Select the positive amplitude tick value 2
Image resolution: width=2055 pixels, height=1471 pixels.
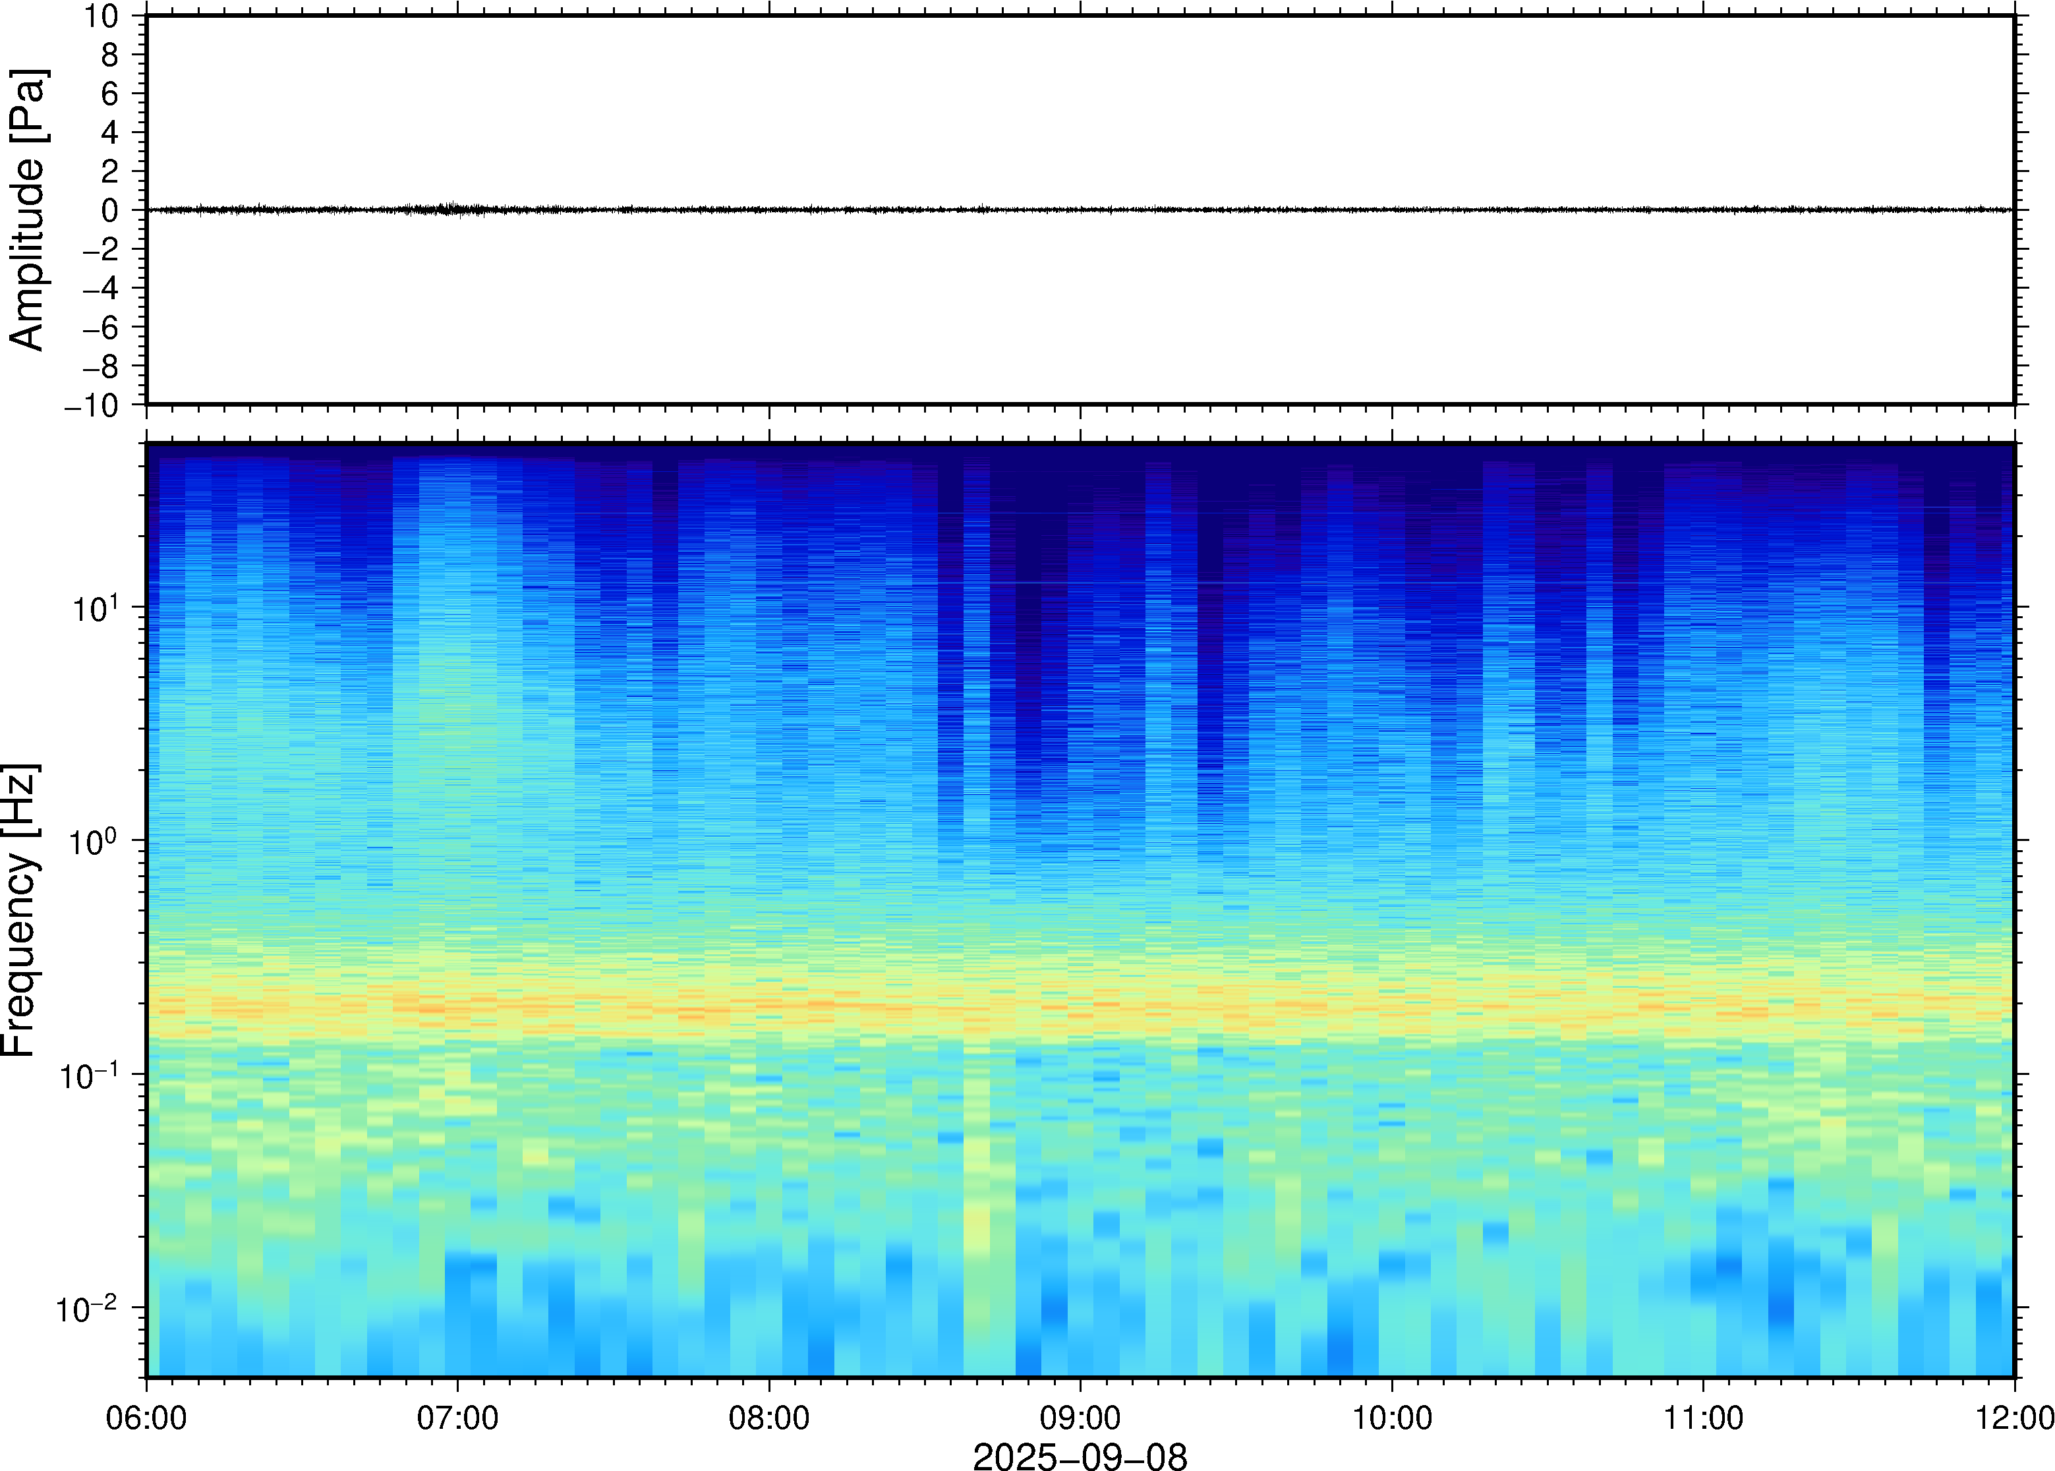click(109, 171)
